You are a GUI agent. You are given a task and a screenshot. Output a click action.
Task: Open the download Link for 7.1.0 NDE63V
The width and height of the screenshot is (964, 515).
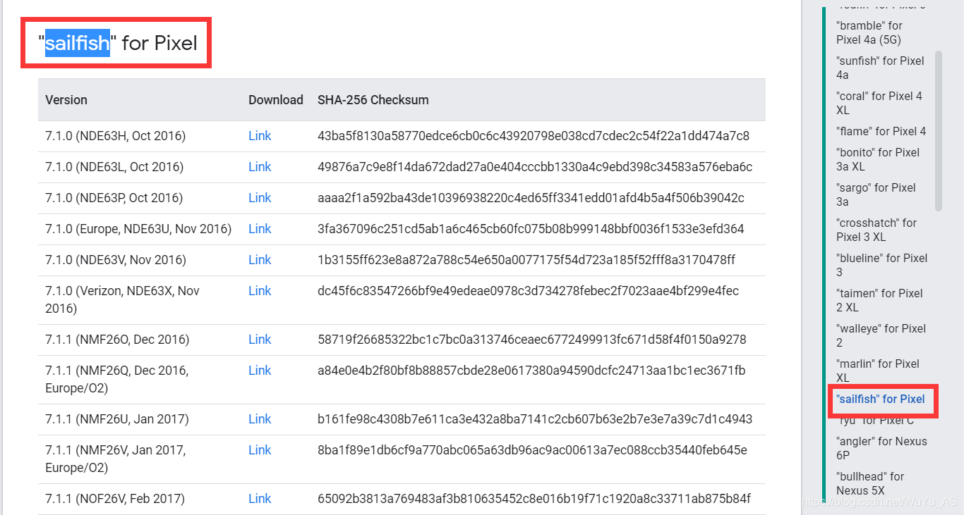click(x=260, y=260)
